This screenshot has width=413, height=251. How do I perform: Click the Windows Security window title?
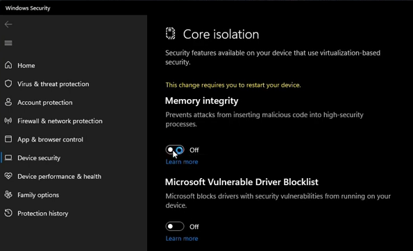point(28,8)
